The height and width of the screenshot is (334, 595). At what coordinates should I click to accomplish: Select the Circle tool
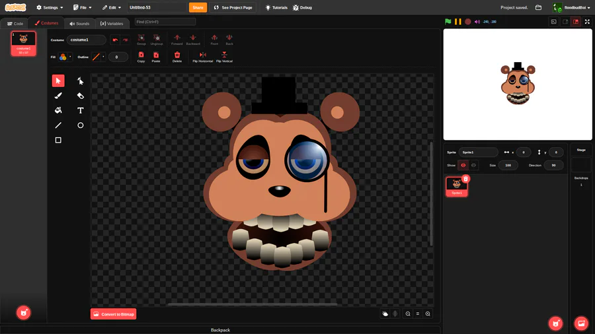pos(80,125)
